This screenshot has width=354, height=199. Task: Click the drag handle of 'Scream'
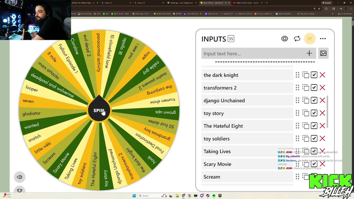297,177
